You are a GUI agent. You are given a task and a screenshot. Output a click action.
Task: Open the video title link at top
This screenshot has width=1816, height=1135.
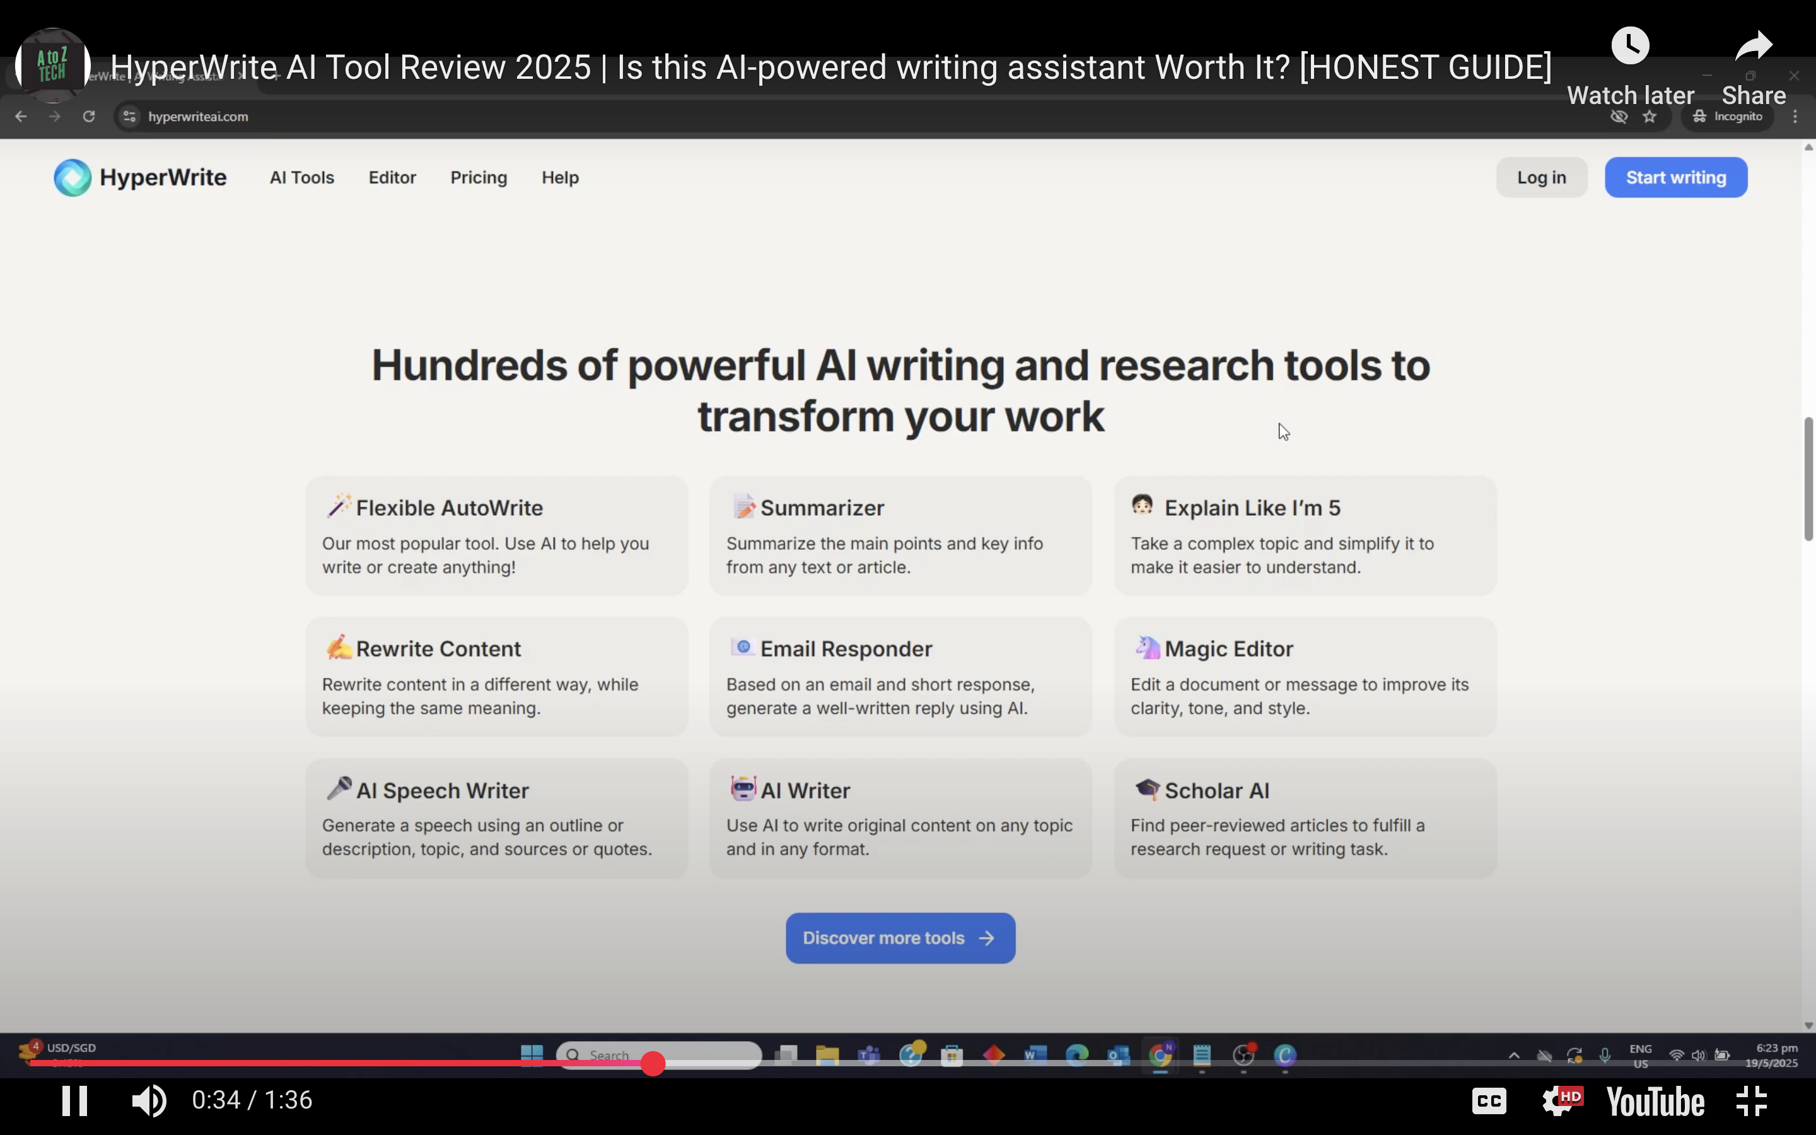(x=830, y=67)
